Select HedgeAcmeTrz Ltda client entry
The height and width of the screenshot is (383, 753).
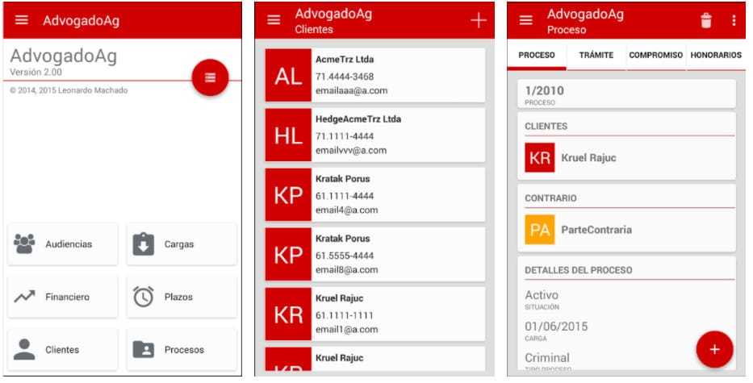tap(375, 135)
